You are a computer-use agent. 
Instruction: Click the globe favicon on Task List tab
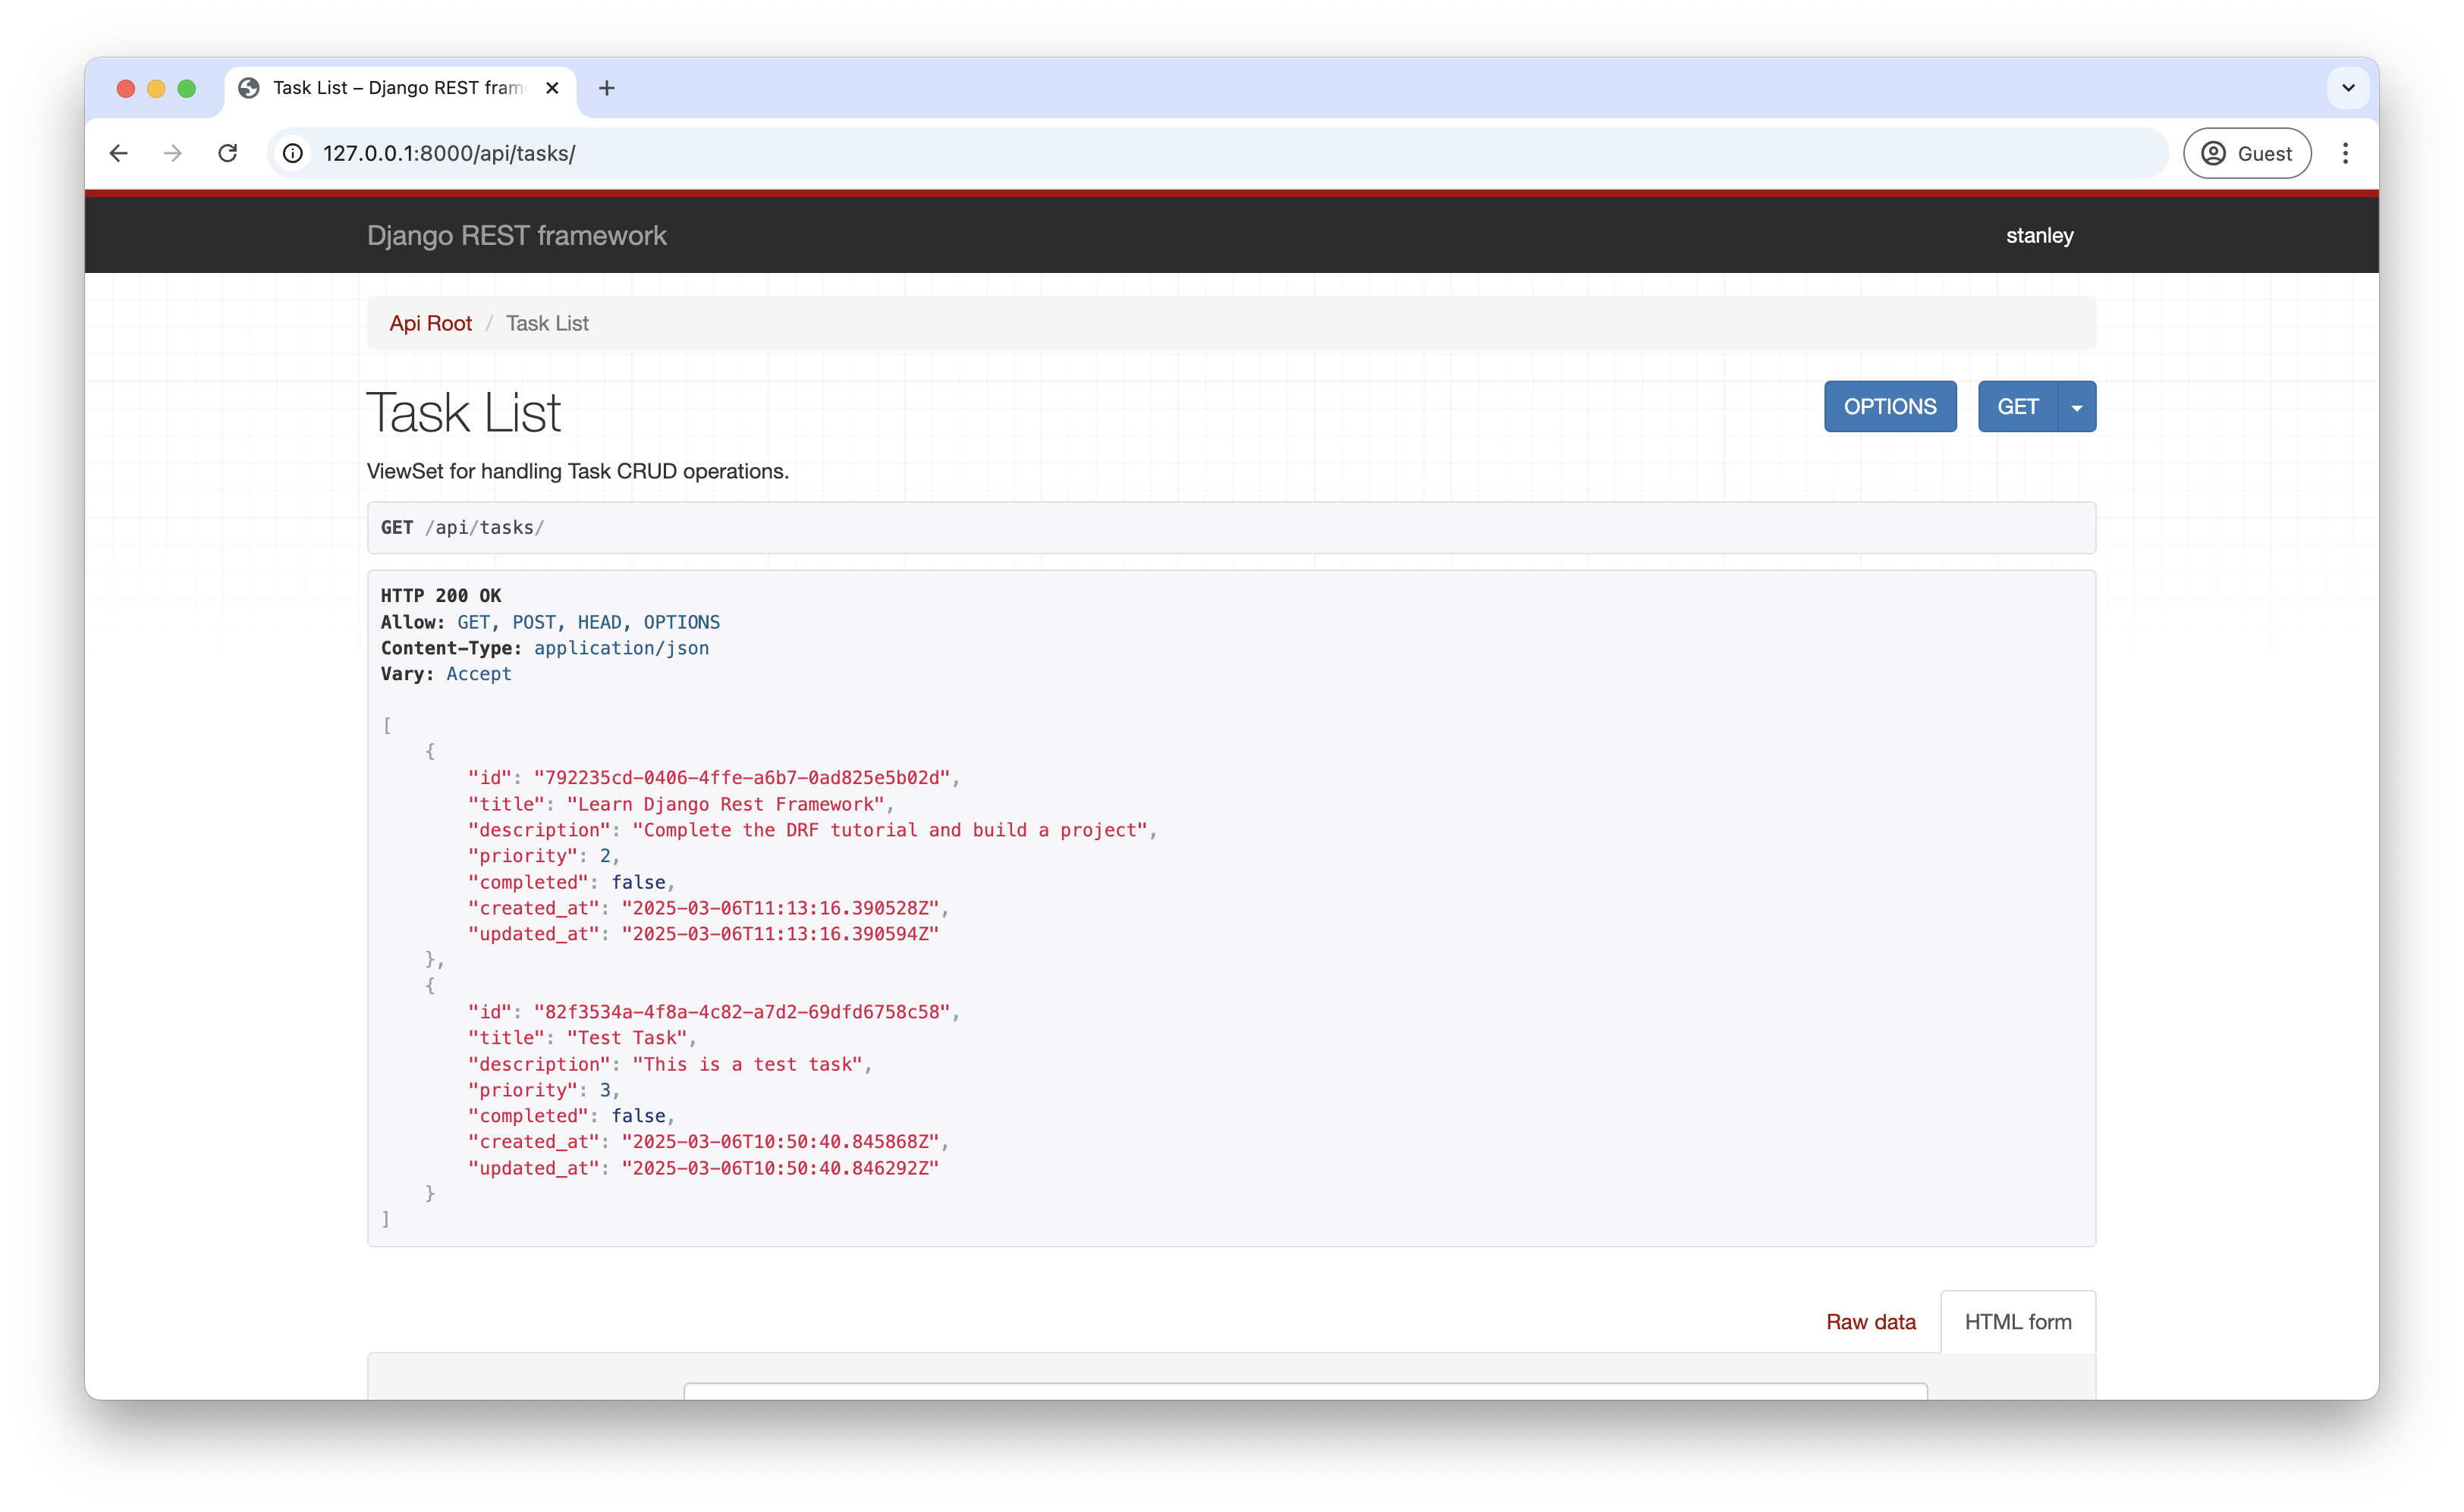point(249,88)
